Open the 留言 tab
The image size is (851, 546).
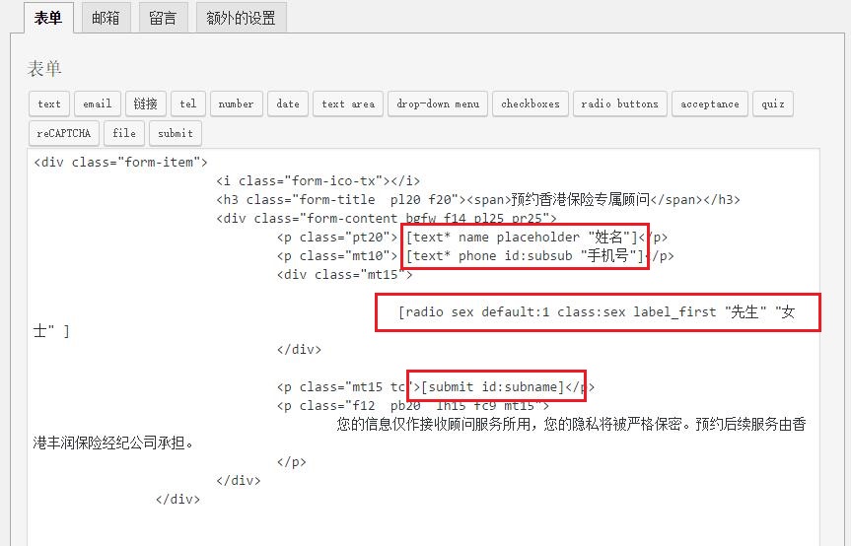(163, 18)
